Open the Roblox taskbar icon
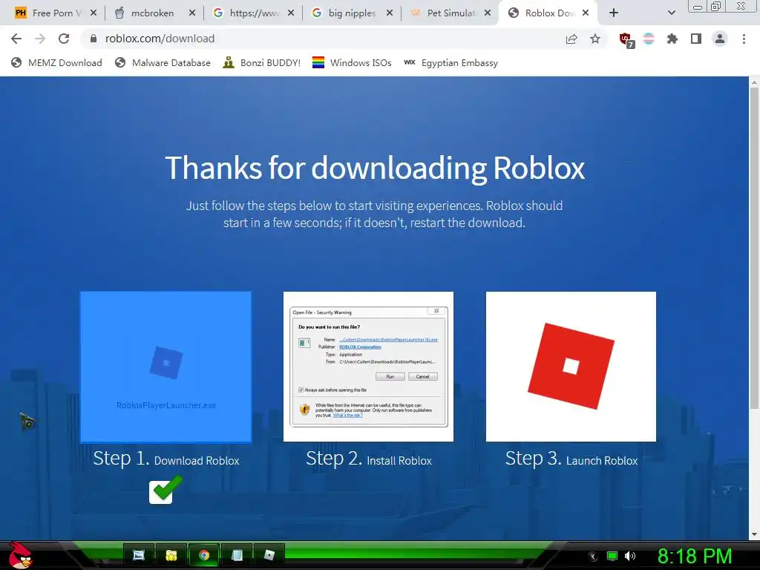 [x=269, y=555]
